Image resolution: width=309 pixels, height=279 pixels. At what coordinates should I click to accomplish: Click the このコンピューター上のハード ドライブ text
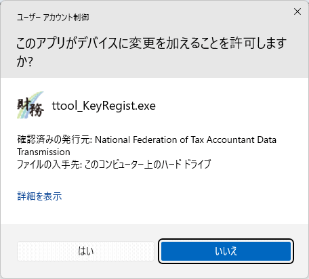(x=148, y=164)
